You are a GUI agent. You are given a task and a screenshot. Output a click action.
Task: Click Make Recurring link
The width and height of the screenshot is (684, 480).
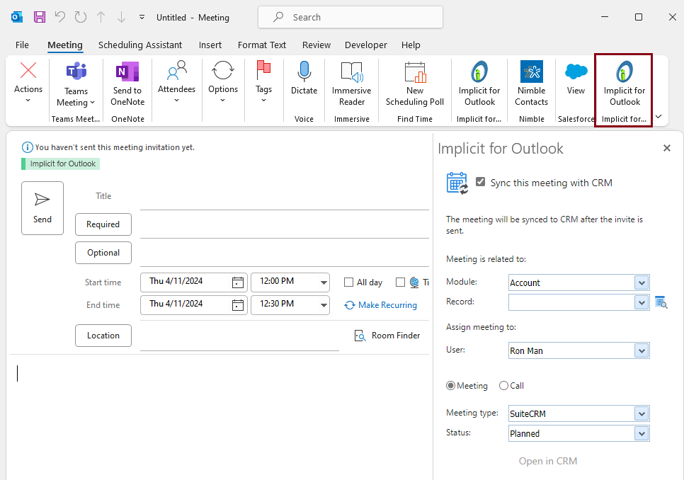(380, 305)
